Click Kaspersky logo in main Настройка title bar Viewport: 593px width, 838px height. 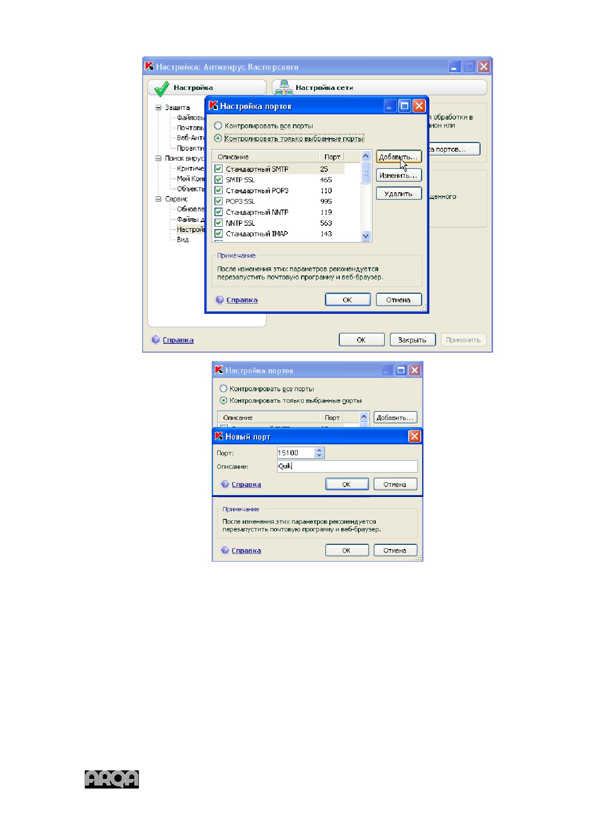[x=149, y=66]
